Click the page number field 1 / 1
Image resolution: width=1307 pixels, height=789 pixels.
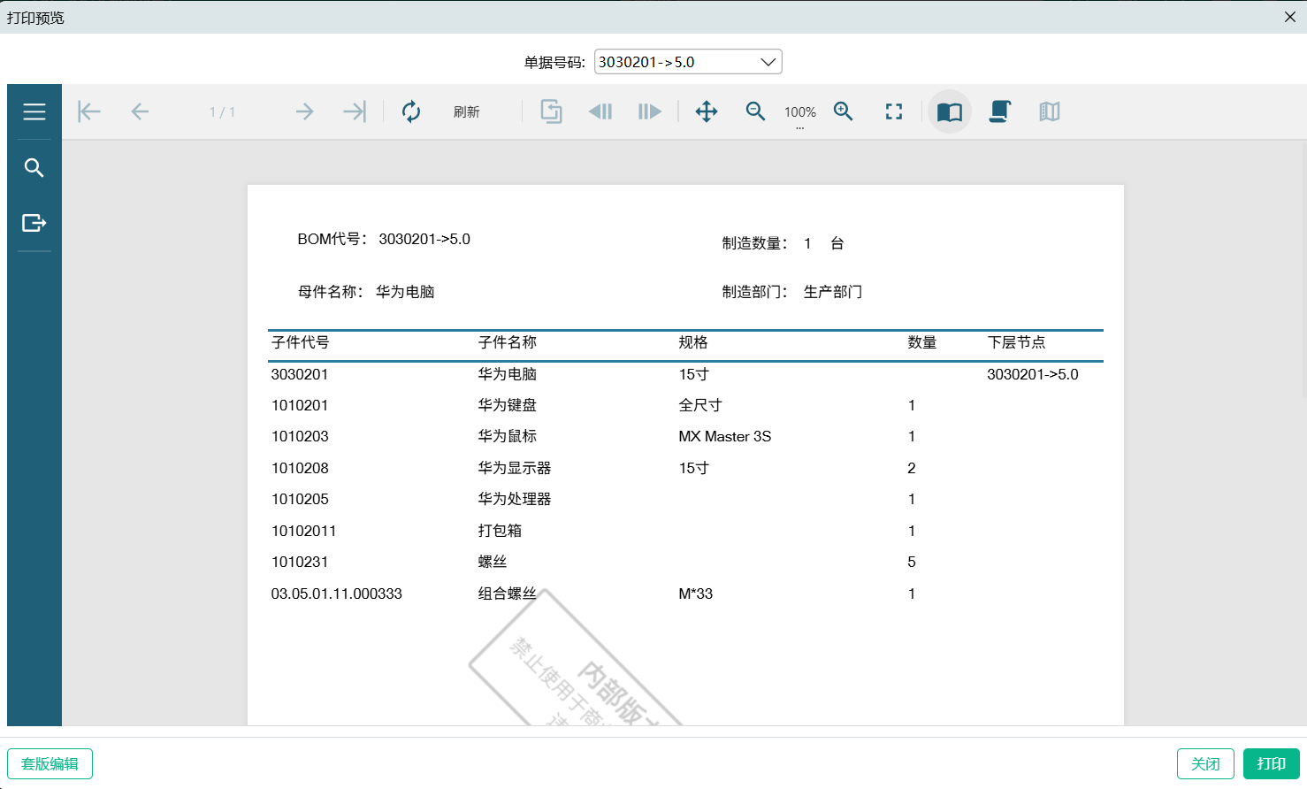pyautogui.click(x=222, y=112)
